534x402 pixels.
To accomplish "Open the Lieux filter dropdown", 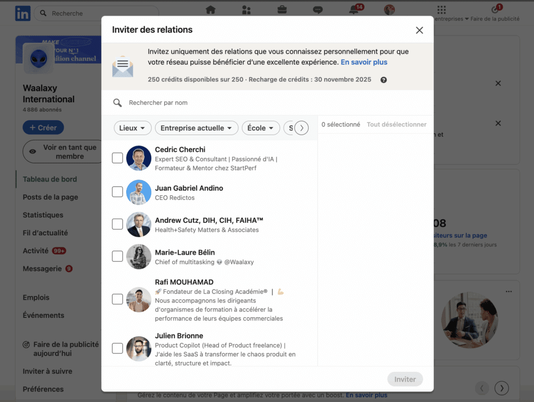I will 132,128.
